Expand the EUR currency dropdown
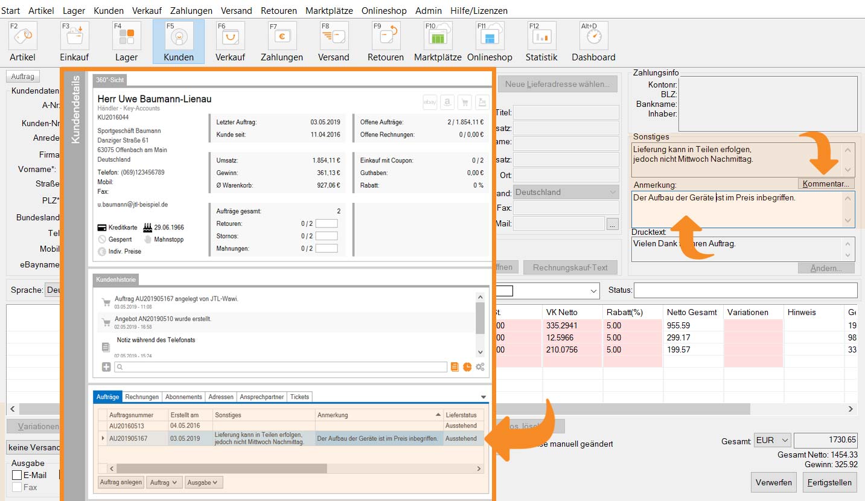This screenshot has height=501, width=865. 772,441
